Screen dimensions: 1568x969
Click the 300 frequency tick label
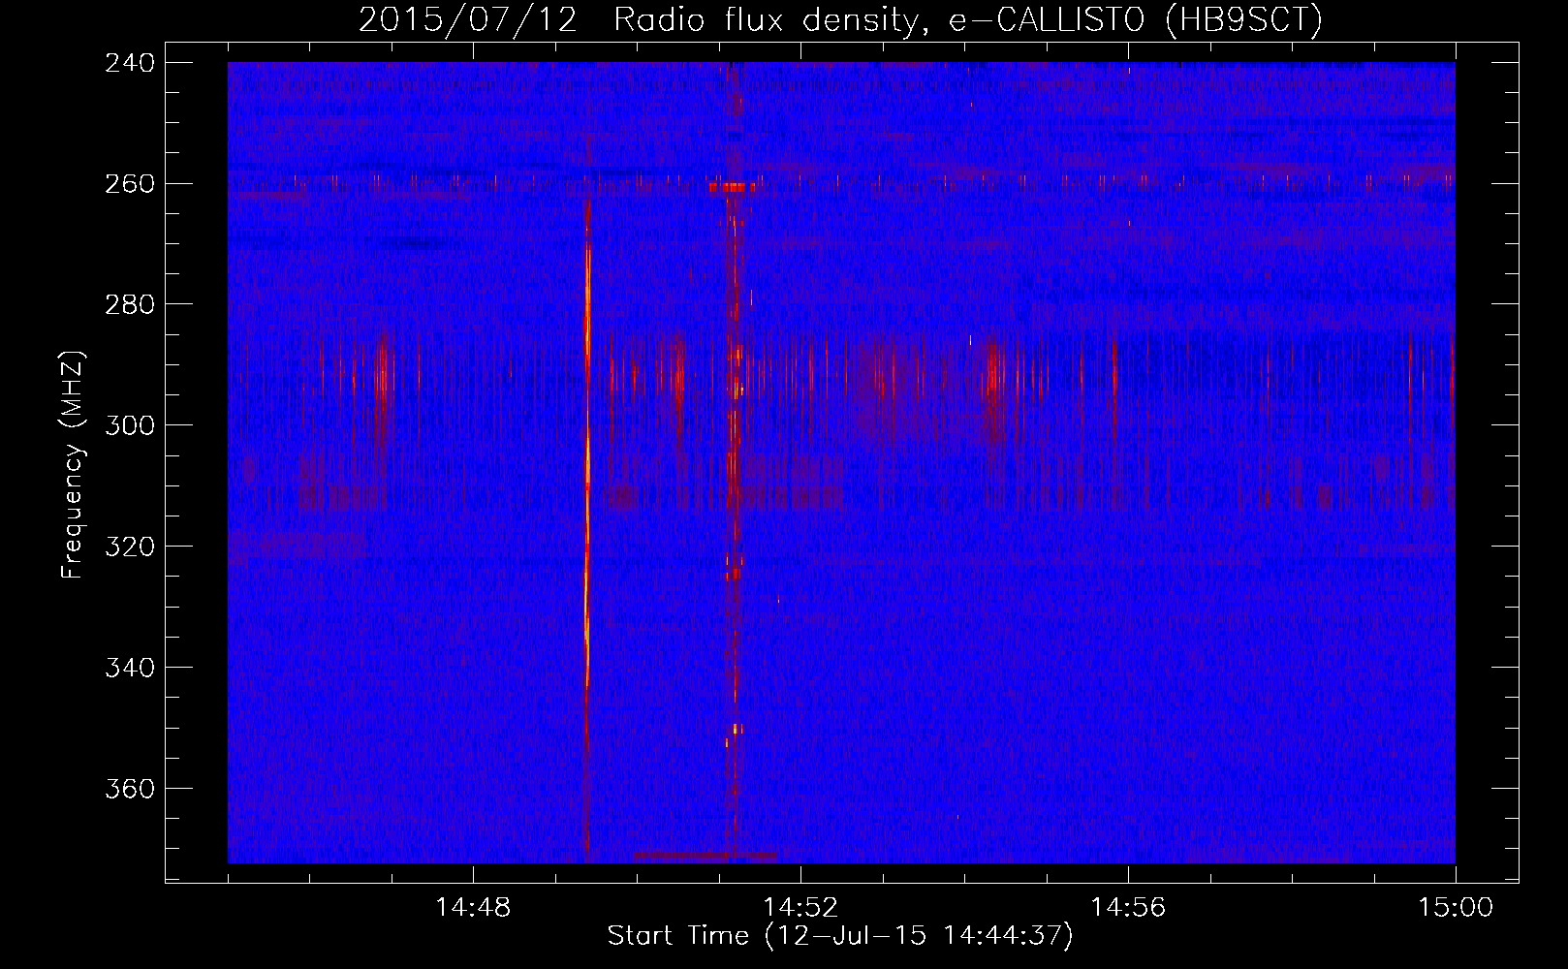pos(130,426)
